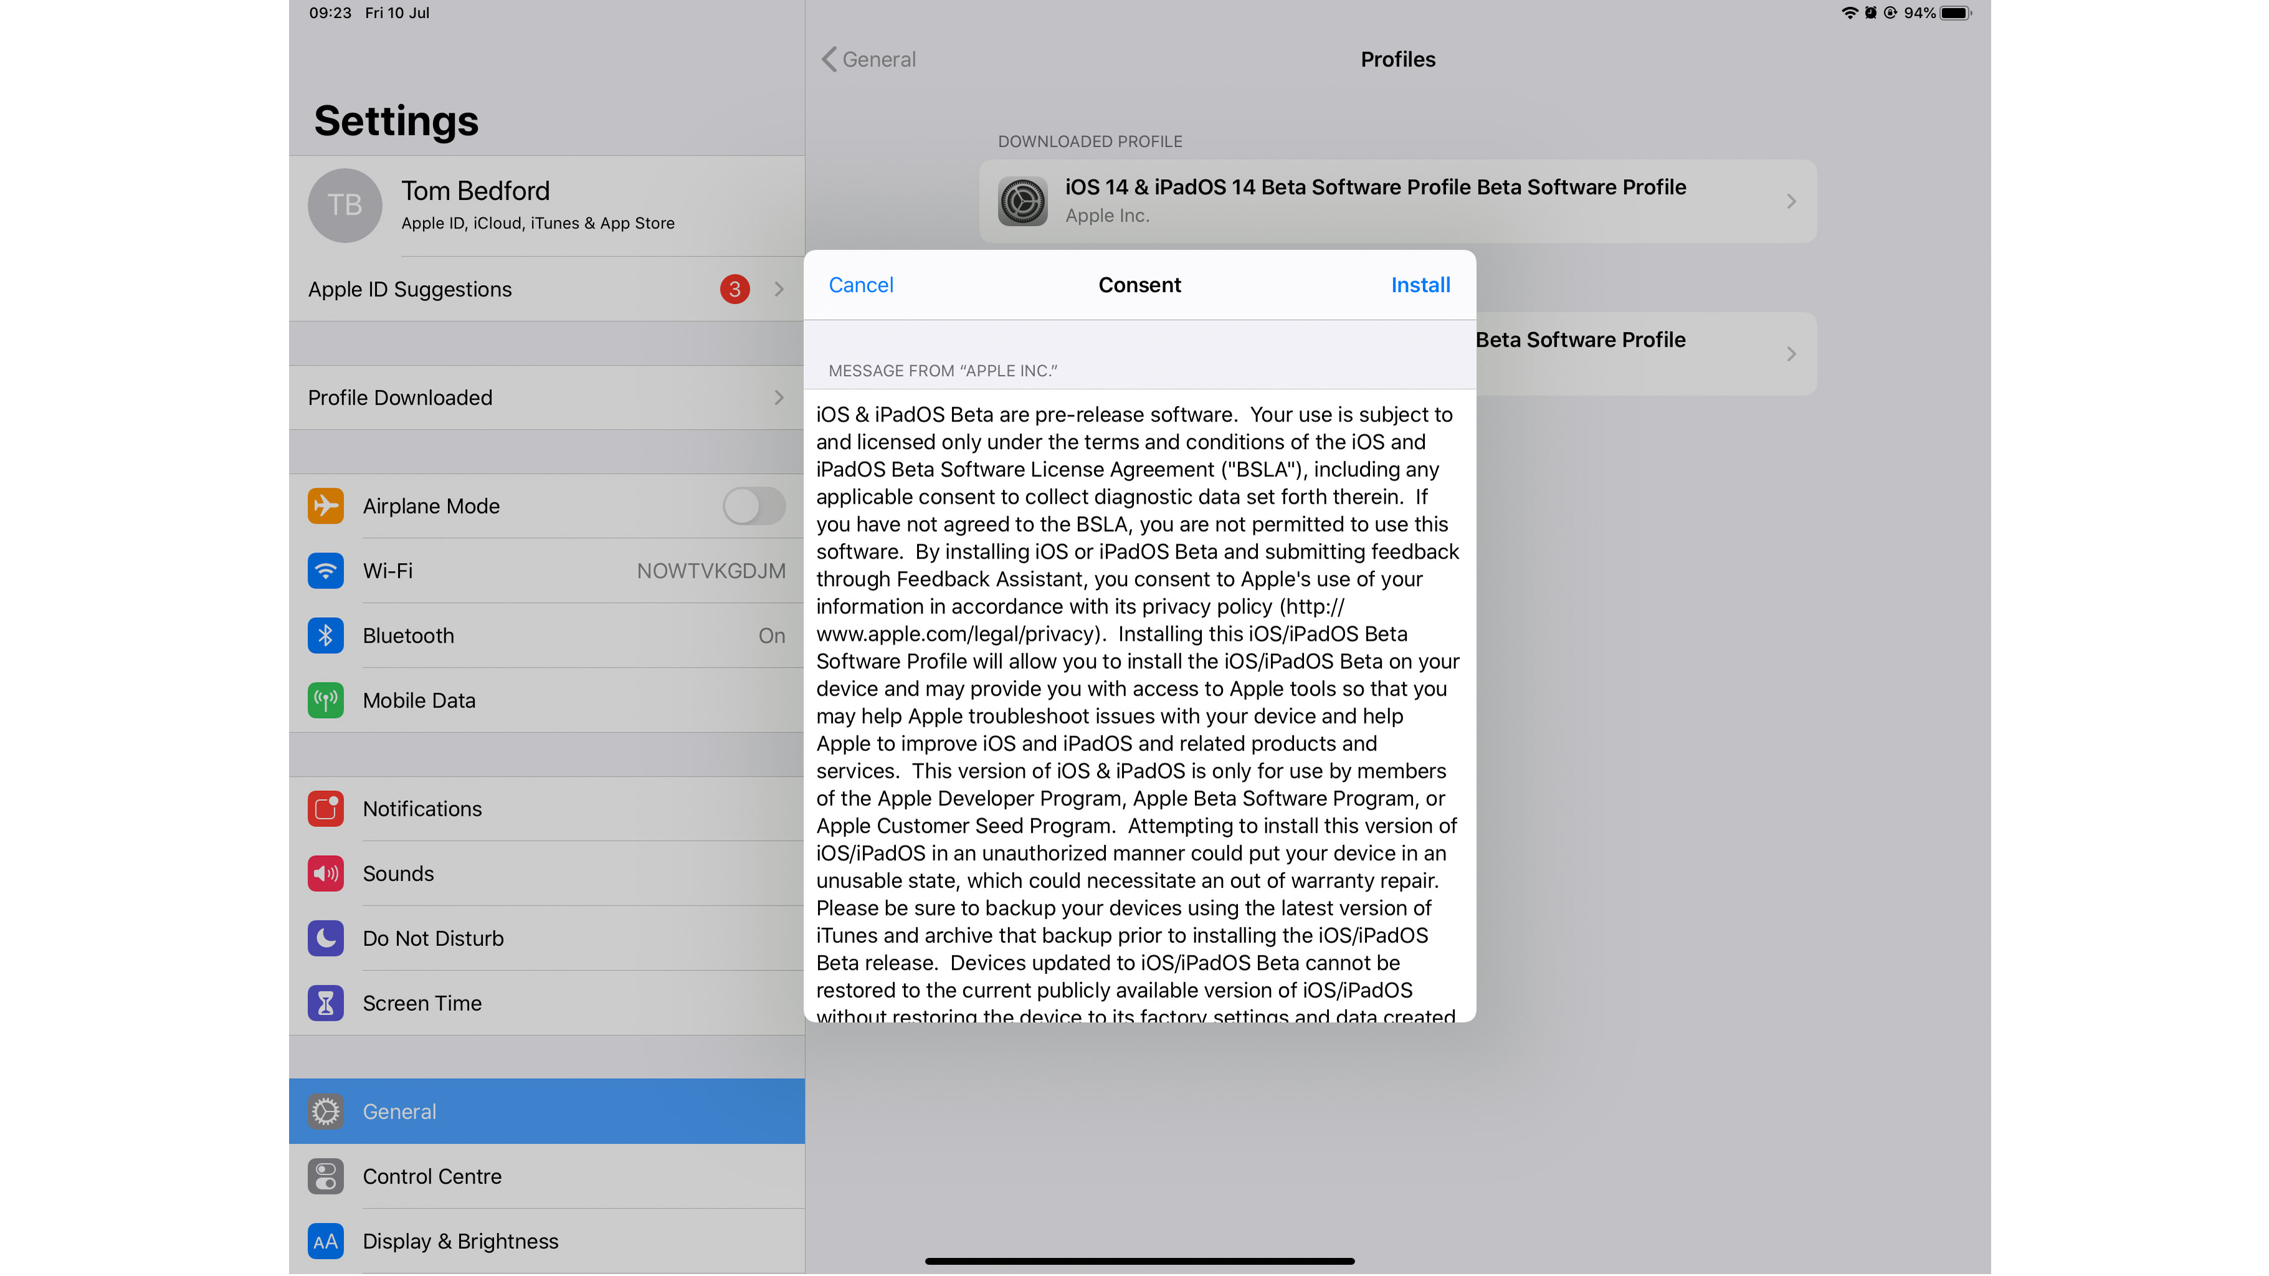Select the Profile Downloaded row
This screenshot has width=2269, height=1276.
[x=546, y=398]
